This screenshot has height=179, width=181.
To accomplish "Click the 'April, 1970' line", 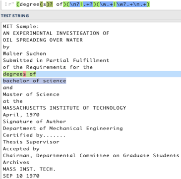I will (x=21, y=115).
